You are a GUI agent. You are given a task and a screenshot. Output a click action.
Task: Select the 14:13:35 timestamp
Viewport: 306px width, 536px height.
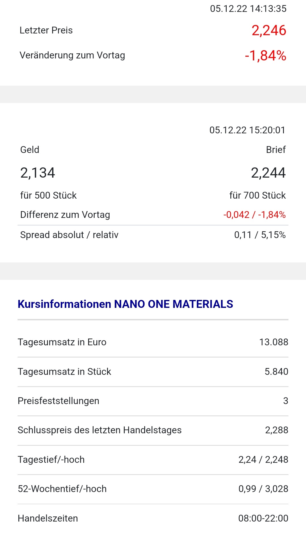coord(248,9)
